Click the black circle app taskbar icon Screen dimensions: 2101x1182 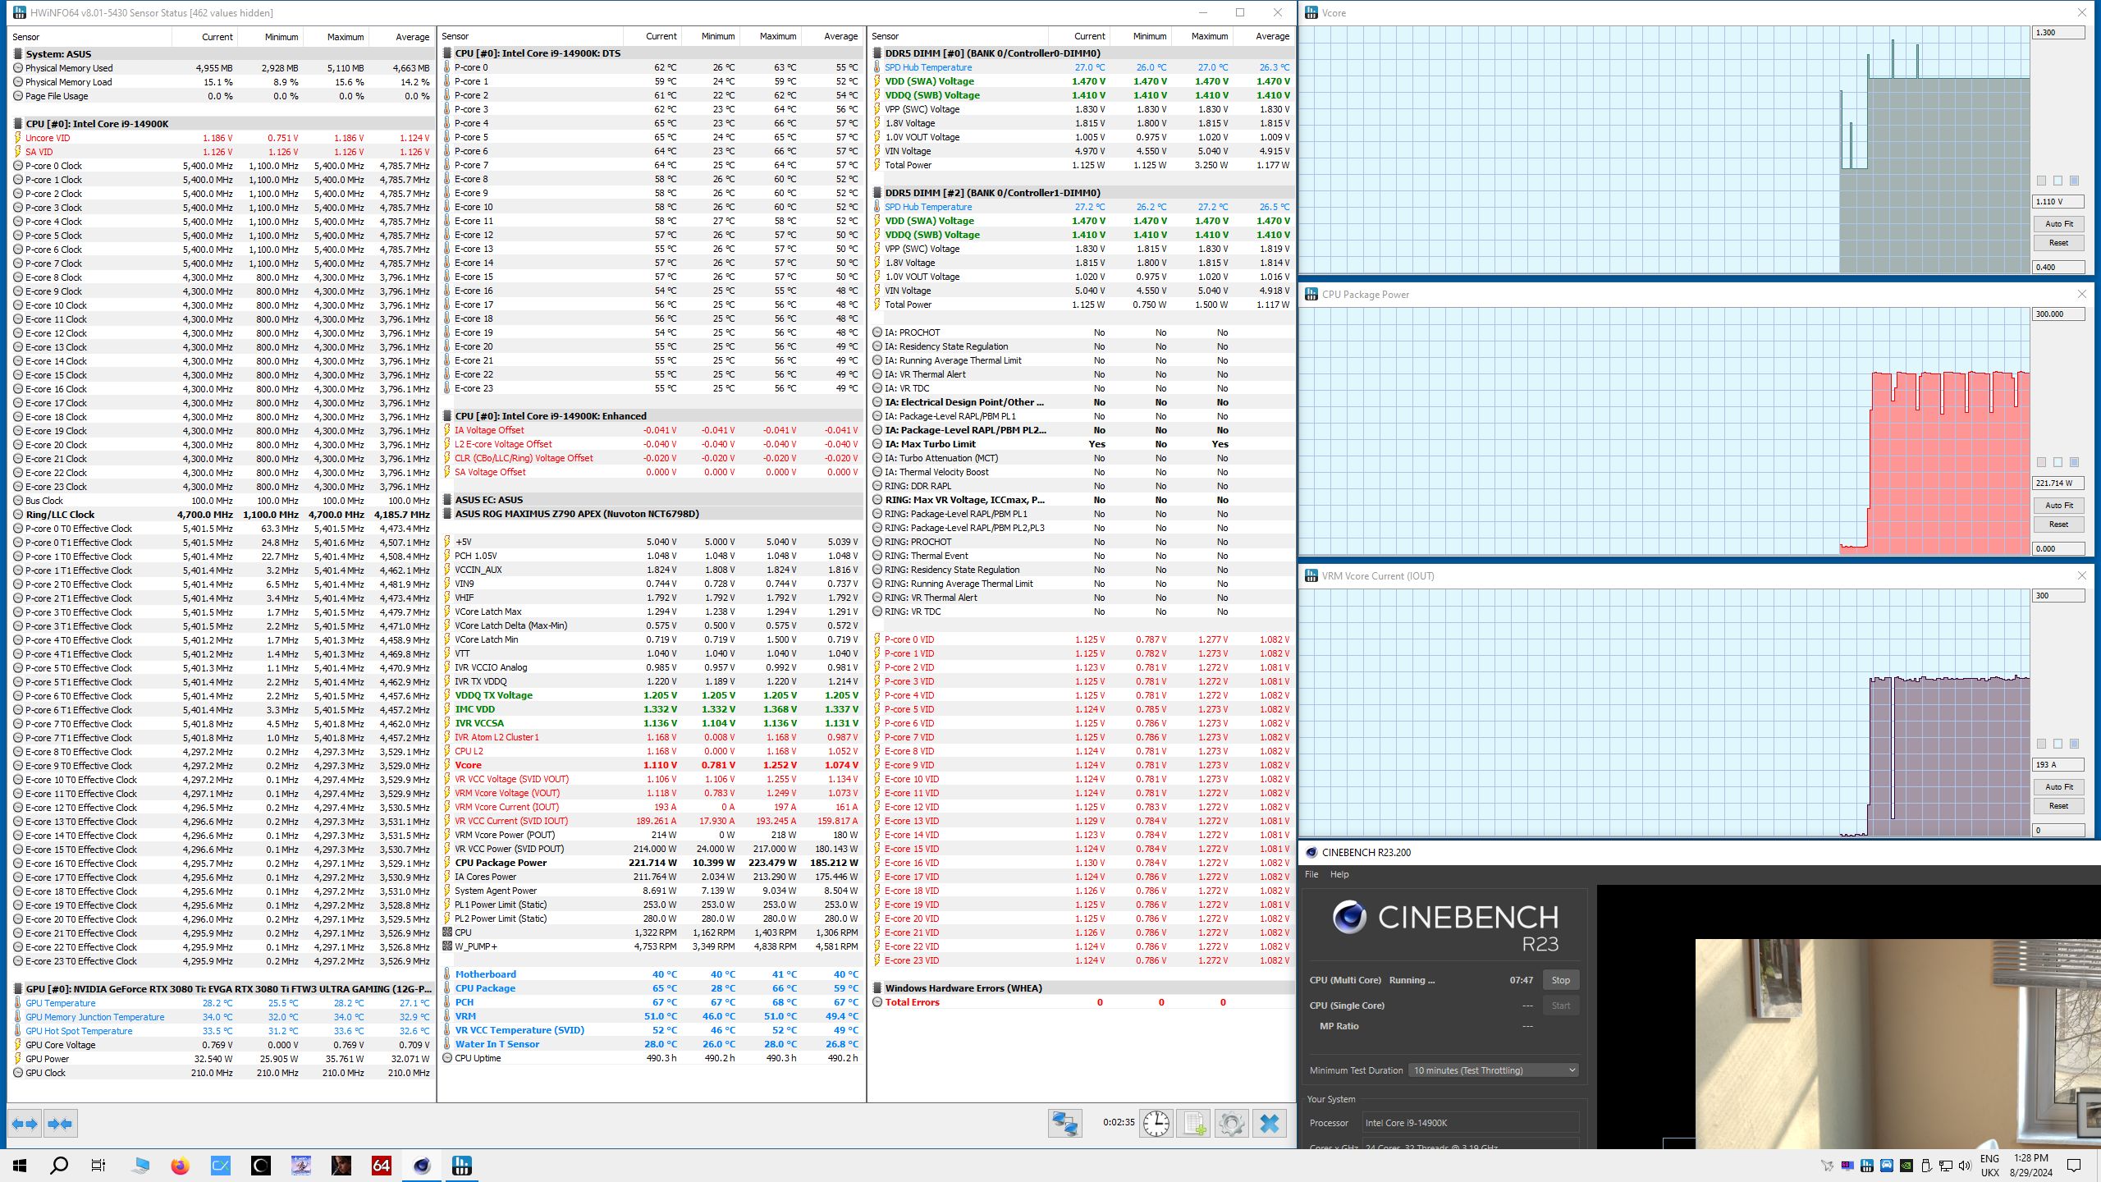pyautogui.click(x=260, y=1166)
